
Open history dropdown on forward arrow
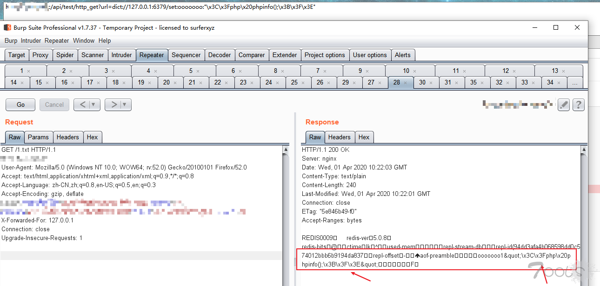tap(126, 104)
